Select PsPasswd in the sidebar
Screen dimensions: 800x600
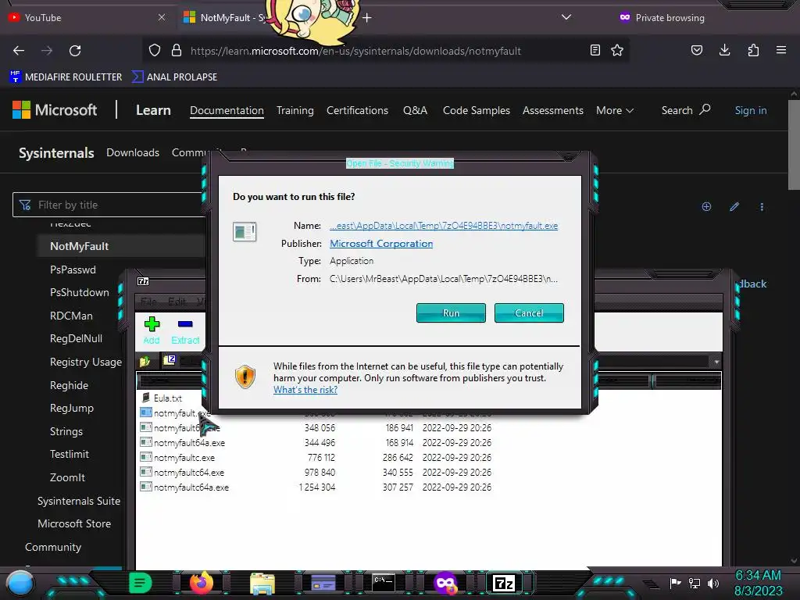[73, 270]
